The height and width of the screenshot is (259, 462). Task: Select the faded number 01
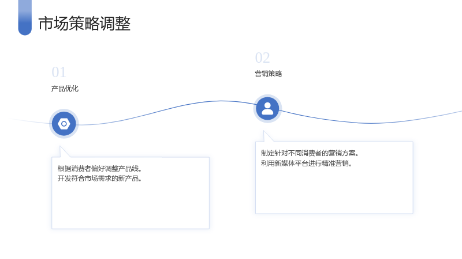(x=59, y=73)
